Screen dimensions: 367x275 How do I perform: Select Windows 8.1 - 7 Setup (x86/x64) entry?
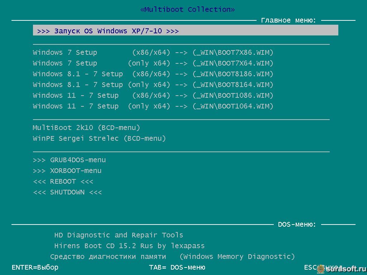(x=153, y=74)
